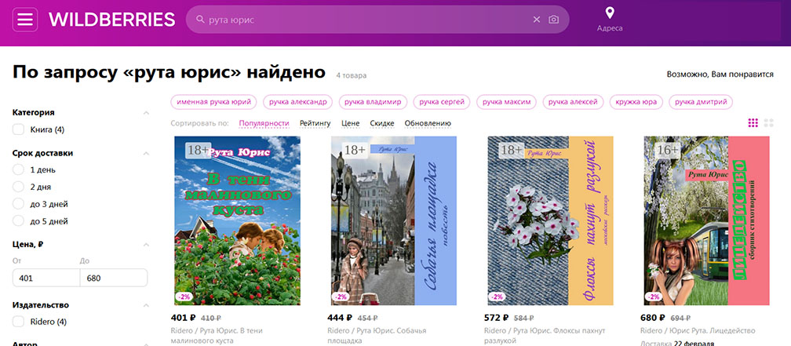Image resolution: width=791 pixels, height=346 pixels.
Task: Sort by Обновлению
Action: click(x=428, y=123)
